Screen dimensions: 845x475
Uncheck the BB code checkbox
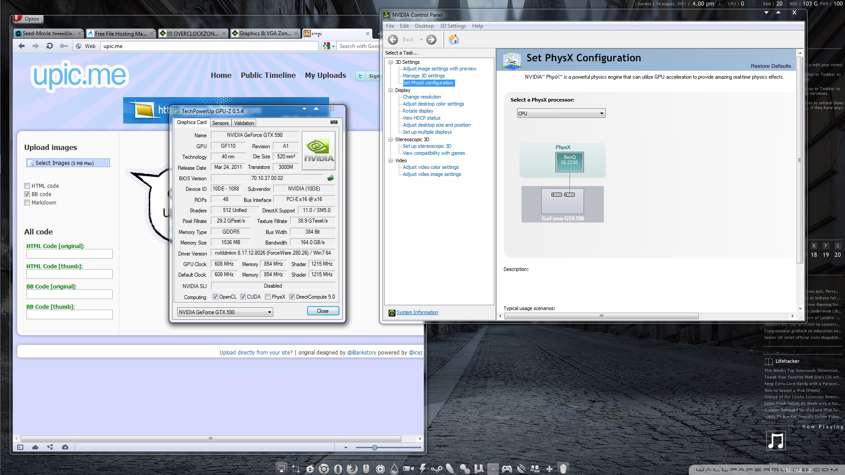(27, 194)
